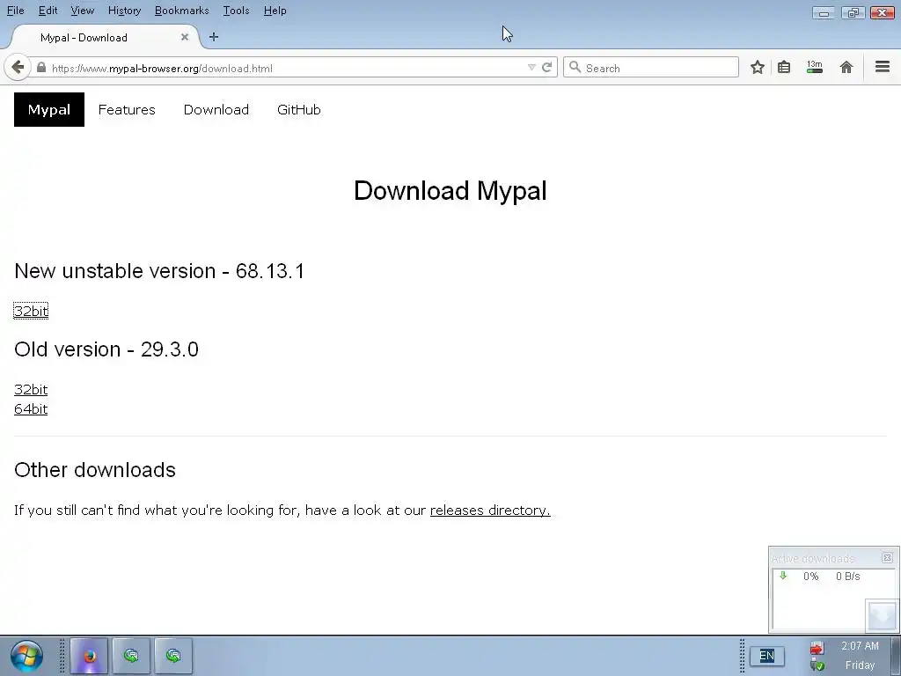Open the hamburger menu button
The width and height of the screenshot is (901, 676).
click(883, 67)
